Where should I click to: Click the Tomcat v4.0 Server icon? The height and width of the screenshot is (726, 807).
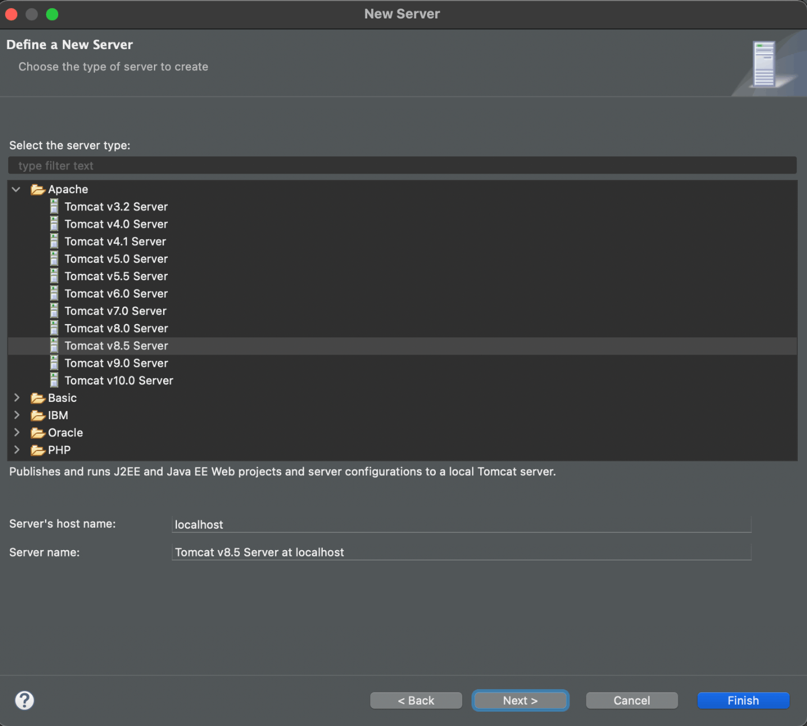pyautogui.click(x=54, y=224)
